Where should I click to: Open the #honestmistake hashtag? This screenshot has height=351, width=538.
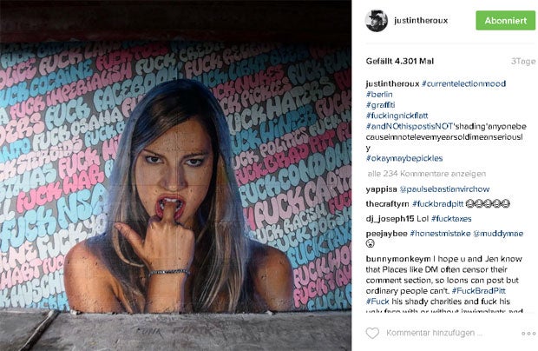click(440, 234)
